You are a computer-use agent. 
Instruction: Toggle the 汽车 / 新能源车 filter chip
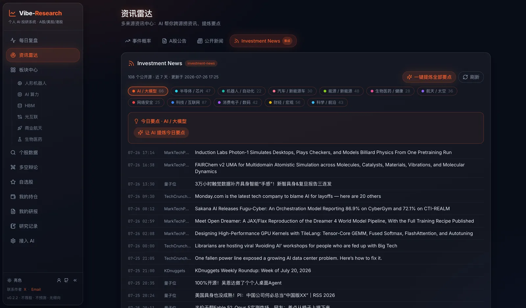pos(293,91)
